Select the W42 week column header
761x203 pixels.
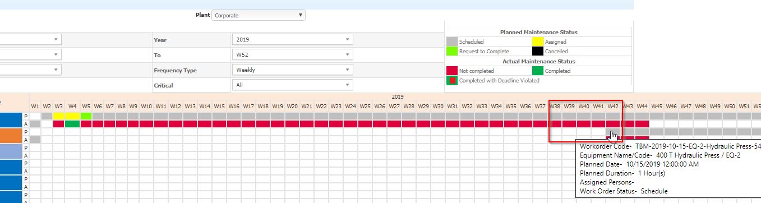click(613, 106)
